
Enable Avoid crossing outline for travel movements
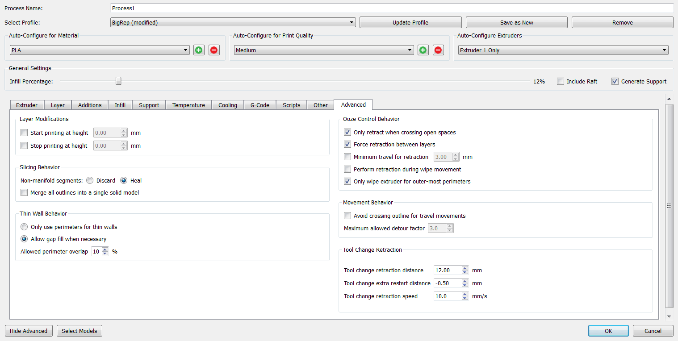pos(347,216)
